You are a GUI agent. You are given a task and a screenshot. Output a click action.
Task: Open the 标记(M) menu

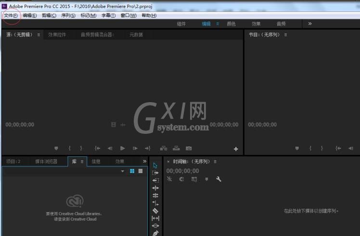89,15
